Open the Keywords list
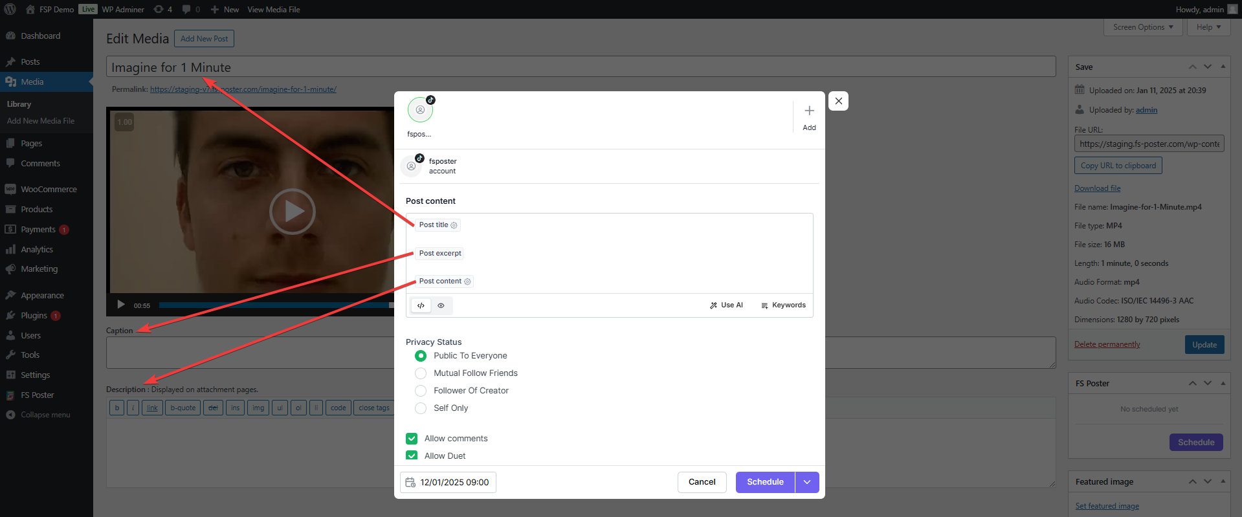Viewport: 1242px width, 517px height. coord(783,305)
